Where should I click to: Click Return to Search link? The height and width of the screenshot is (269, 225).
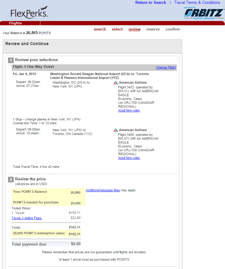pos(151,3)
